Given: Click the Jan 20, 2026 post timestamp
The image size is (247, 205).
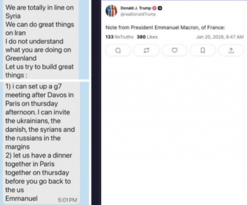Looking at the screenshot, I should click(x=220, y=37).
